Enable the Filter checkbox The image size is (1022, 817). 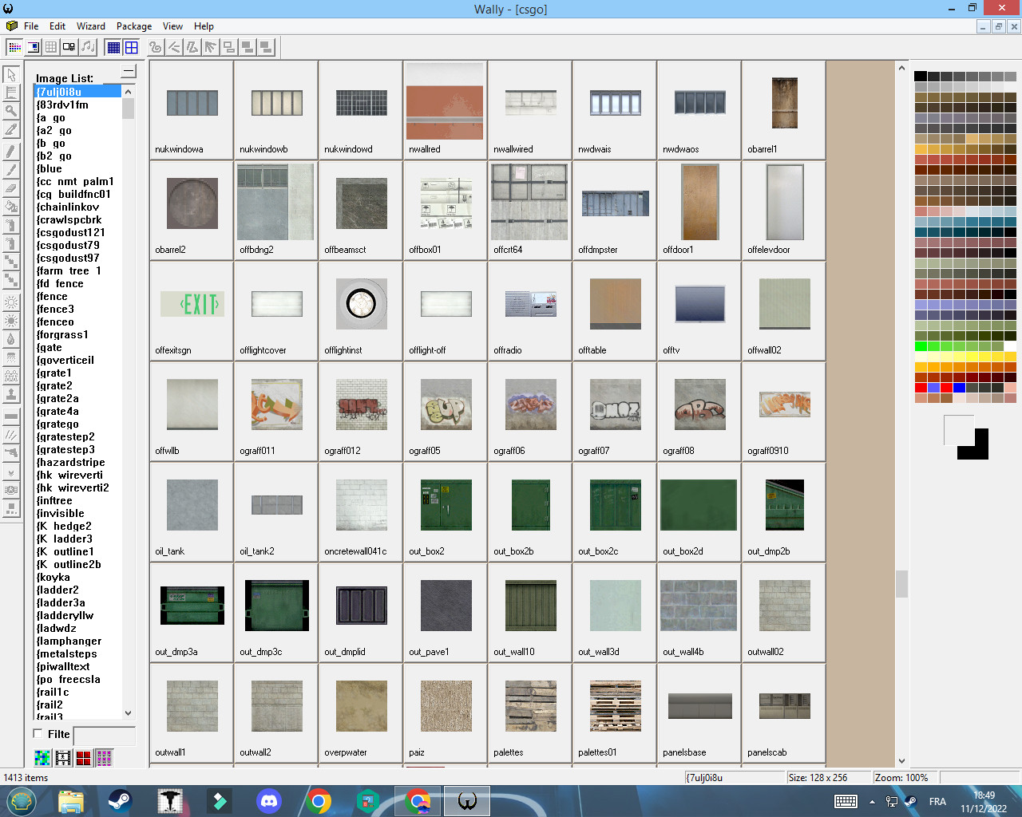tap(38, 733)
